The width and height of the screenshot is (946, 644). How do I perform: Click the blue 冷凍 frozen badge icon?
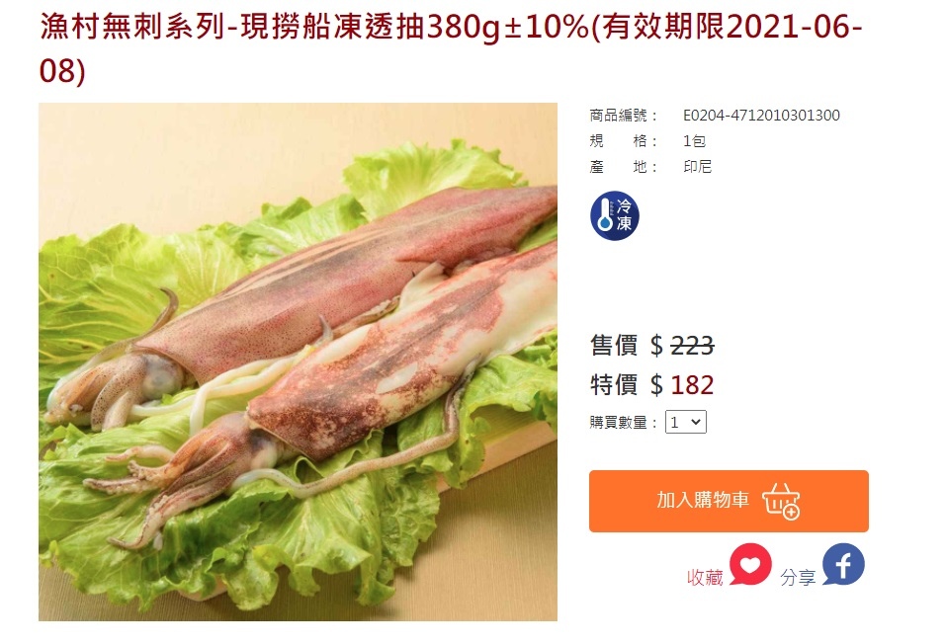click(x=614, y=216)
